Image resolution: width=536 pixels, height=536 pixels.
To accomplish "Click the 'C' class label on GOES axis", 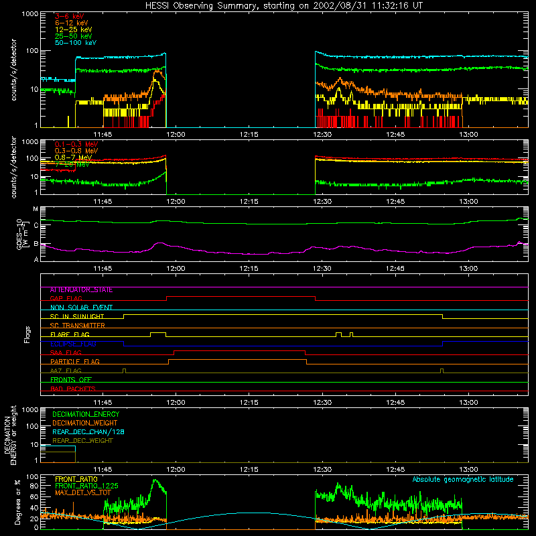I will point(36,225).
